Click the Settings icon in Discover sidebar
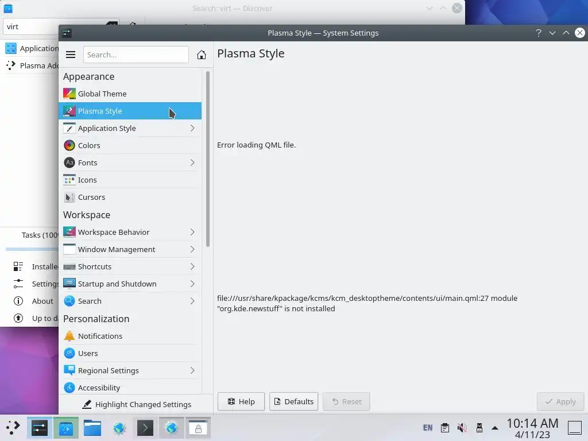 click(18, 284)
